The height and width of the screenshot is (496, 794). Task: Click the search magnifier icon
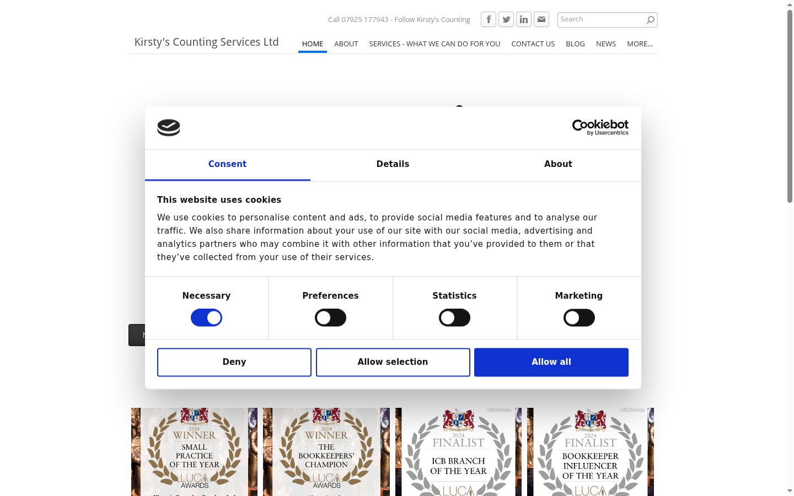pyautogui.click(x=651, y=20)
